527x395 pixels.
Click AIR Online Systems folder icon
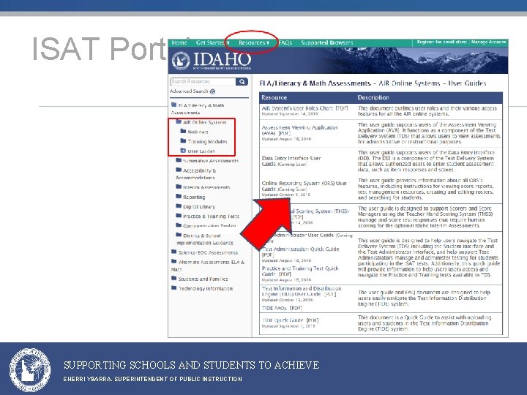point(179,121)
